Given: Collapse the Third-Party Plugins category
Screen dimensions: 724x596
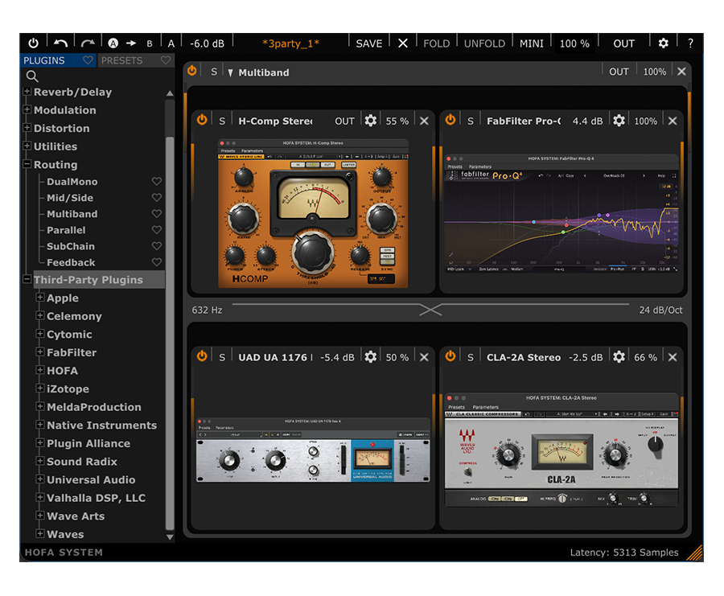Looking at the screenshot, I should [x=27, y=279].
